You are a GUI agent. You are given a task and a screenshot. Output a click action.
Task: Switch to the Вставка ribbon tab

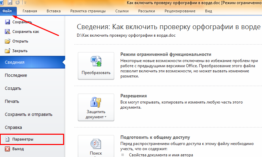[53, 11]
